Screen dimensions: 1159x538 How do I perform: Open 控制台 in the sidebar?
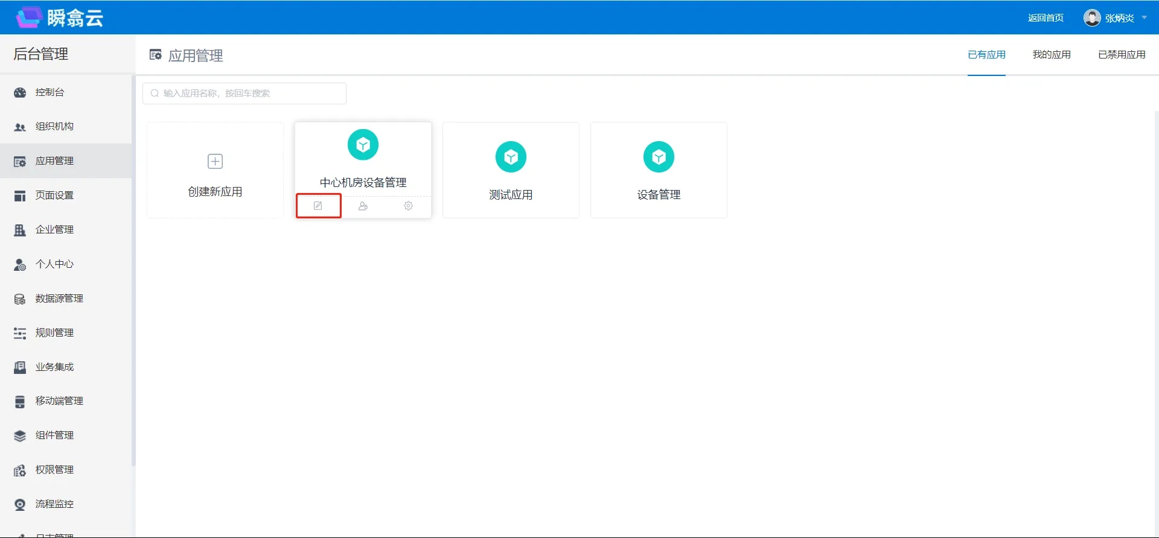coord(49,92)
